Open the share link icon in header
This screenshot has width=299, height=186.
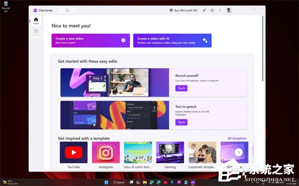[x=204, y=10]
